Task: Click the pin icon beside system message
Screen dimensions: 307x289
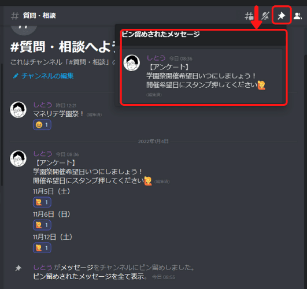Action: tap(18, 268)
